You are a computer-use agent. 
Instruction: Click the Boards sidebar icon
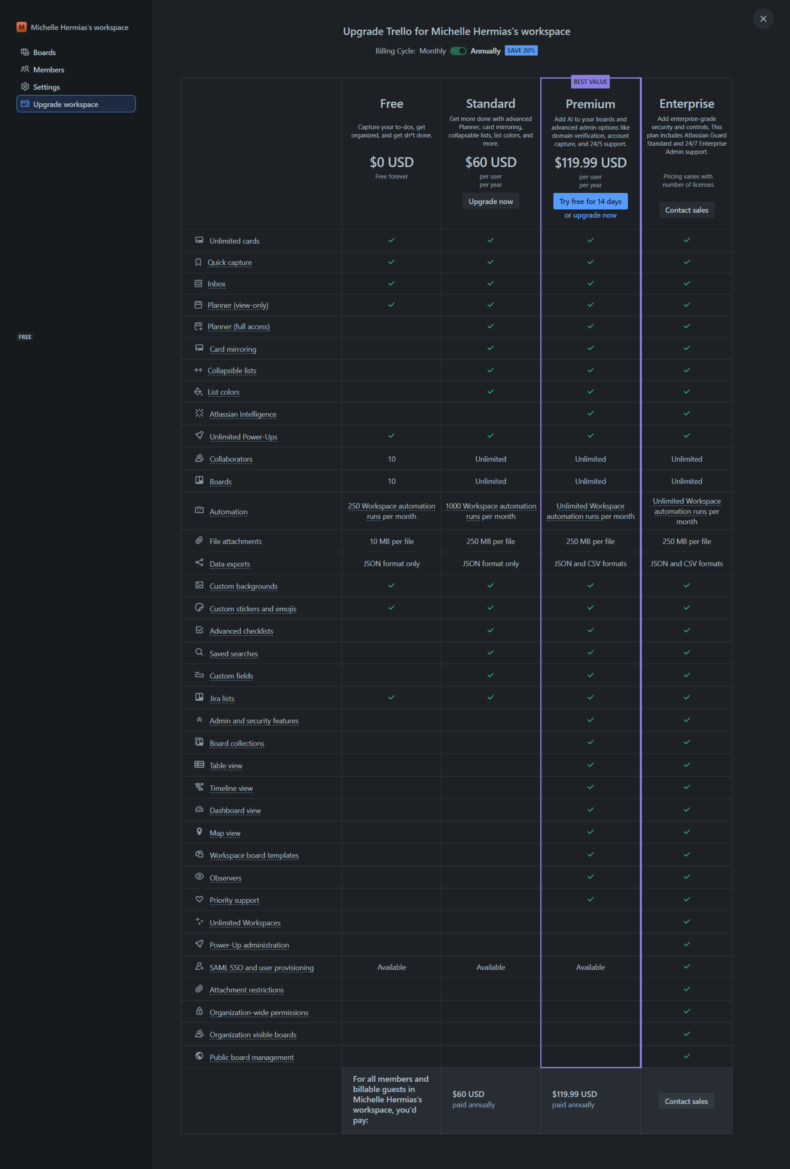coord(25,53)
